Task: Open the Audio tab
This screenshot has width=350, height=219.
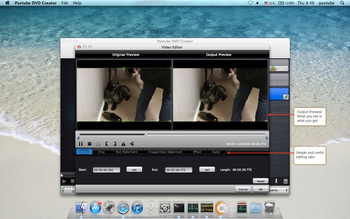Action: tap(216, 152)
